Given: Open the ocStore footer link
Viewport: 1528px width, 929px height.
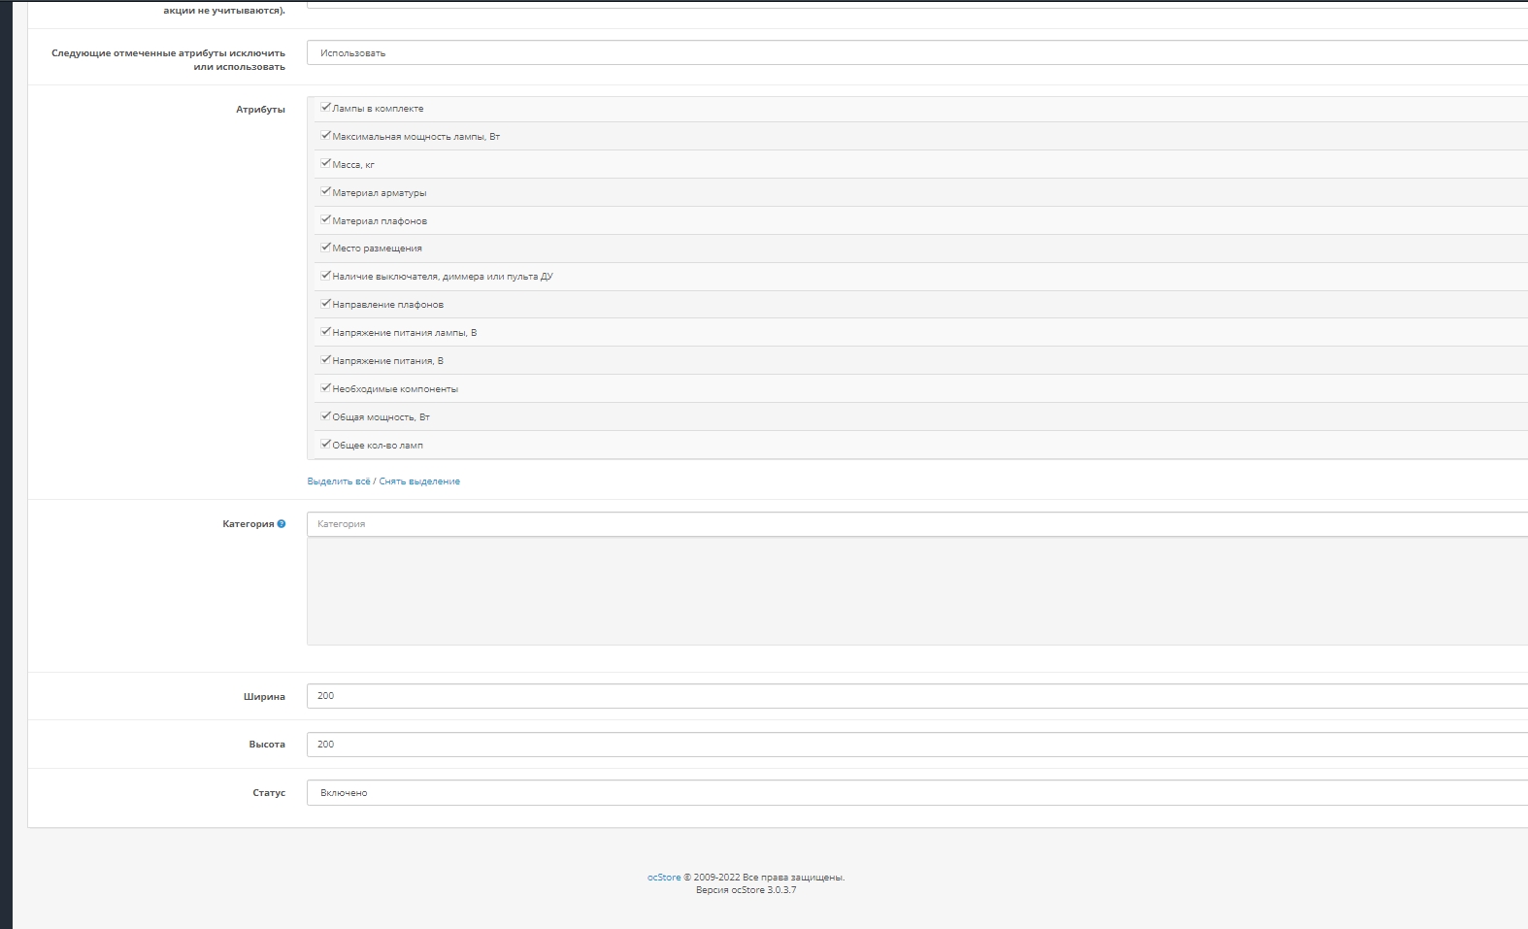Looking at the screenshot, I should pos(664,878).
